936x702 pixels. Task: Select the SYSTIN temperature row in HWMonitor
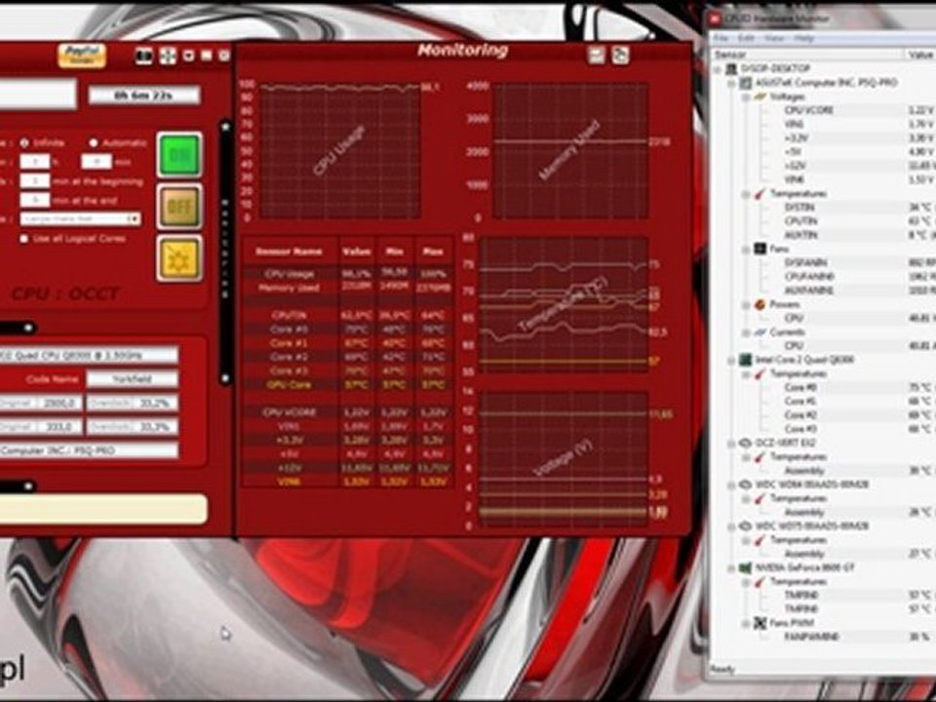tap(858, 207)
